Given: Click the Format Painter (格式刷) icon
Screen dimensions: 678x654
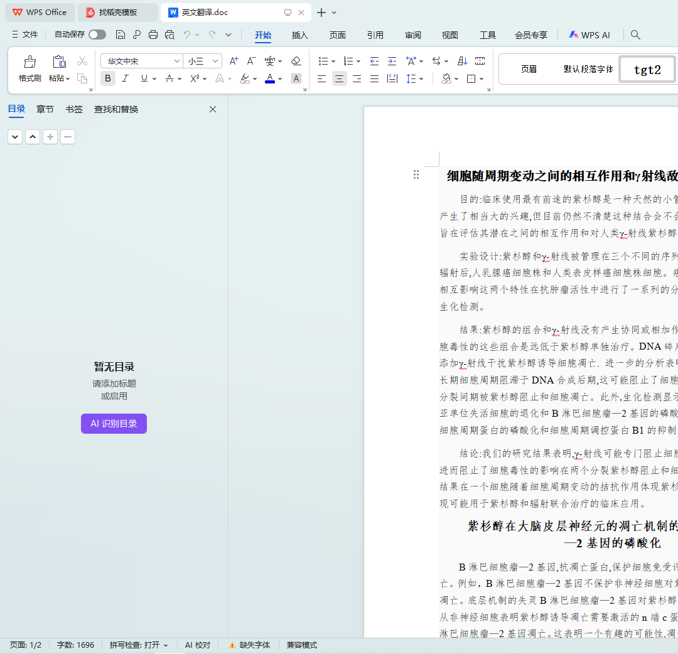Looking at the screenshot, I should coord(30,62).
